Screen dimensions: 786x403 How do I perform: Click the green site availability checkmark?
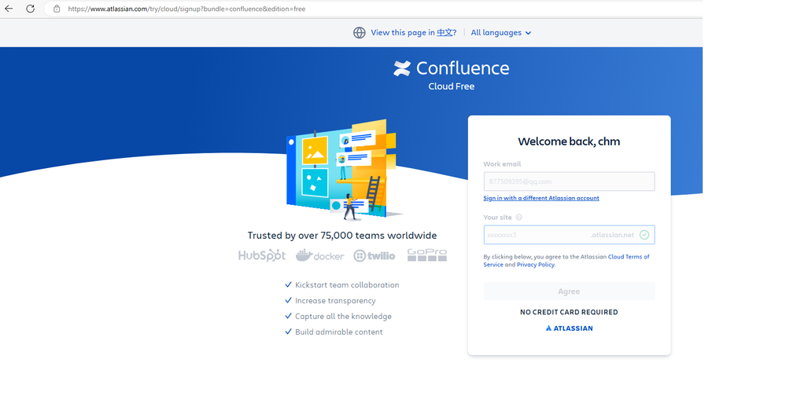644,235
